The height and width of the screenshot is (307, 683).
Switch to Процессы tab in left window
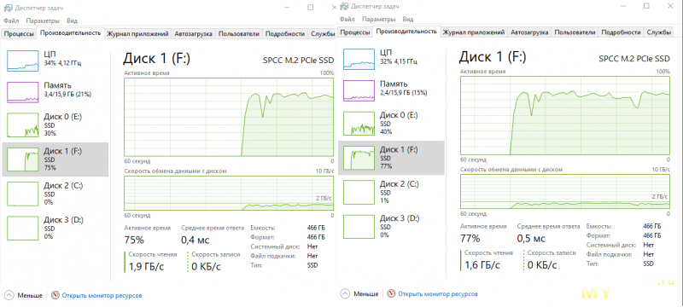click(x=18, y=33)
